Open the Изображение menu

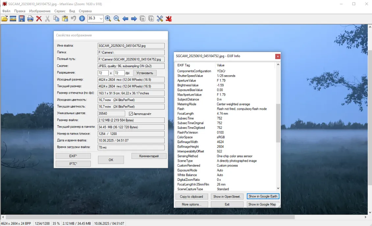click(40, 11)
